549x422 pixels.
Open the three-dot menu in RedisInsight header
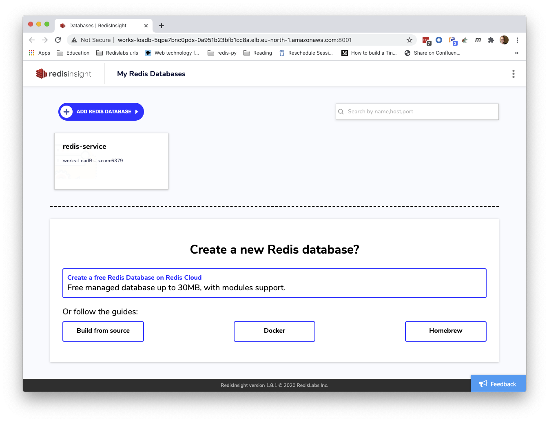(x=513, y=74)
